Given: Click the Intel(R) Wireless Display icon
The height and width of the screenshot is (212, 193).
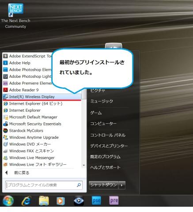Looking at the screenshot, I should (5, 97).
